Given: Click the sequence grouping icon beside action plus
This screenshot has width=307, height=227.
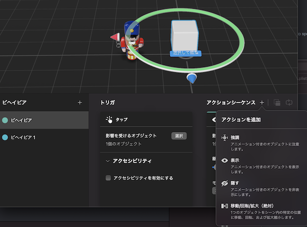Looking at the screenshot, I should pyautogui.click(x=277, y=102).
